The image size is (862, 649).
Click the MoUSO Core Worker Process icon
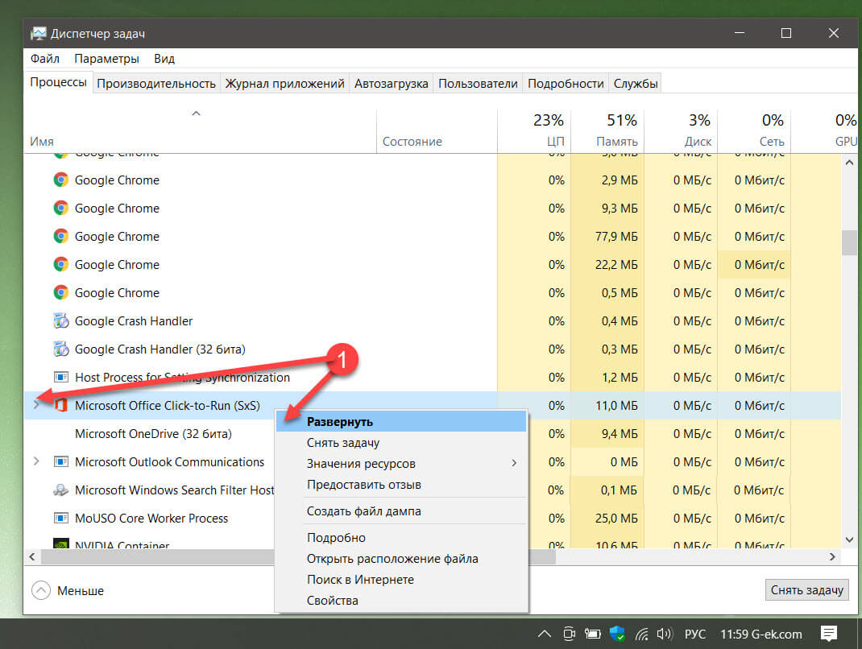60,519
